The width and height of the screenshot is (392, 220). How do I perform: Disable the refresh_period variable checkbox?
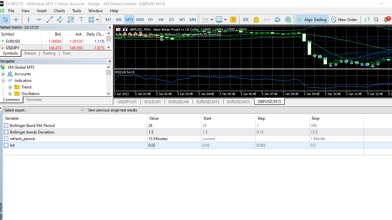[6, 138]
